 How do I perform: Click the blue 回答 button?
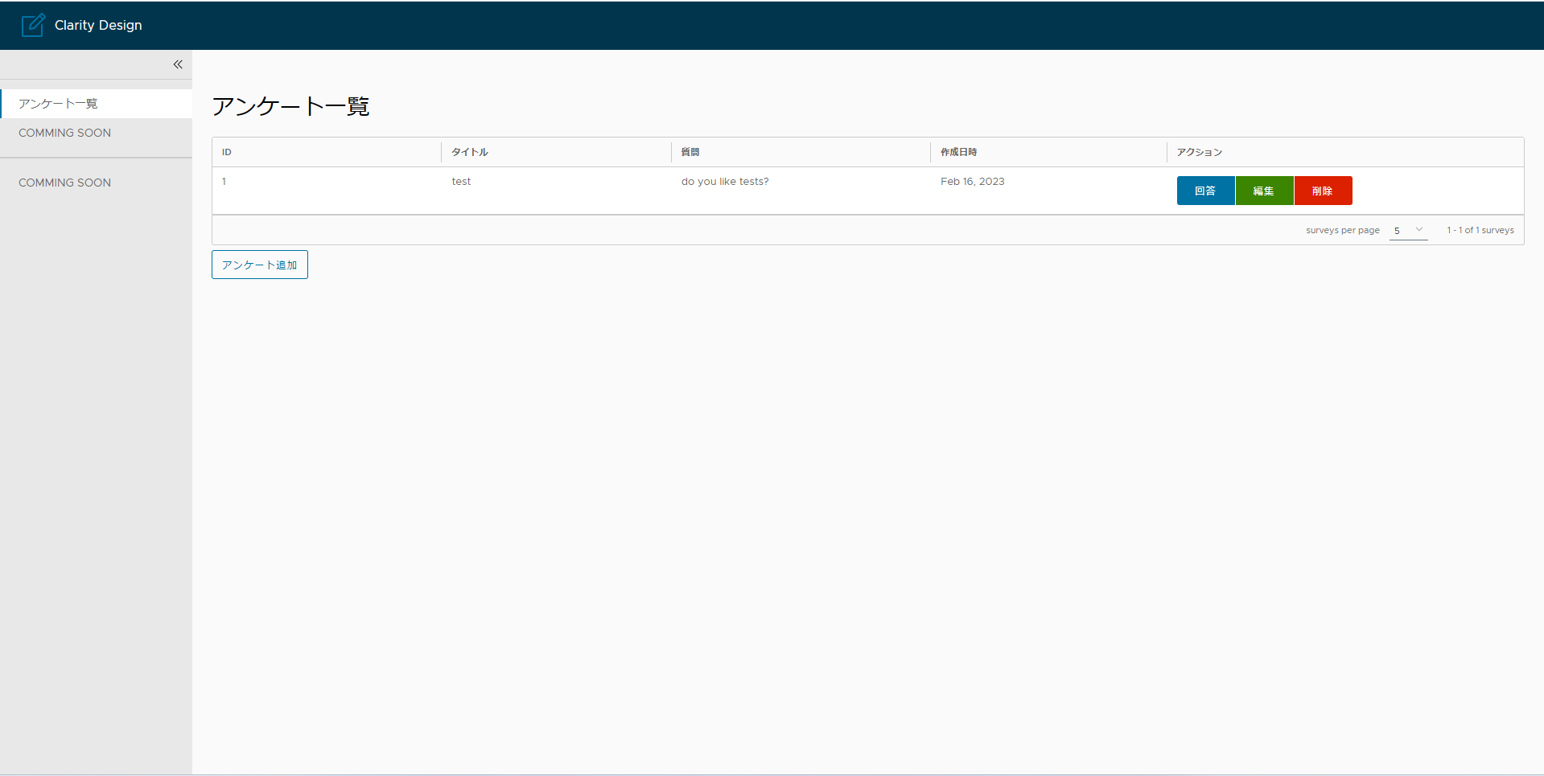tap(1205, 191)
